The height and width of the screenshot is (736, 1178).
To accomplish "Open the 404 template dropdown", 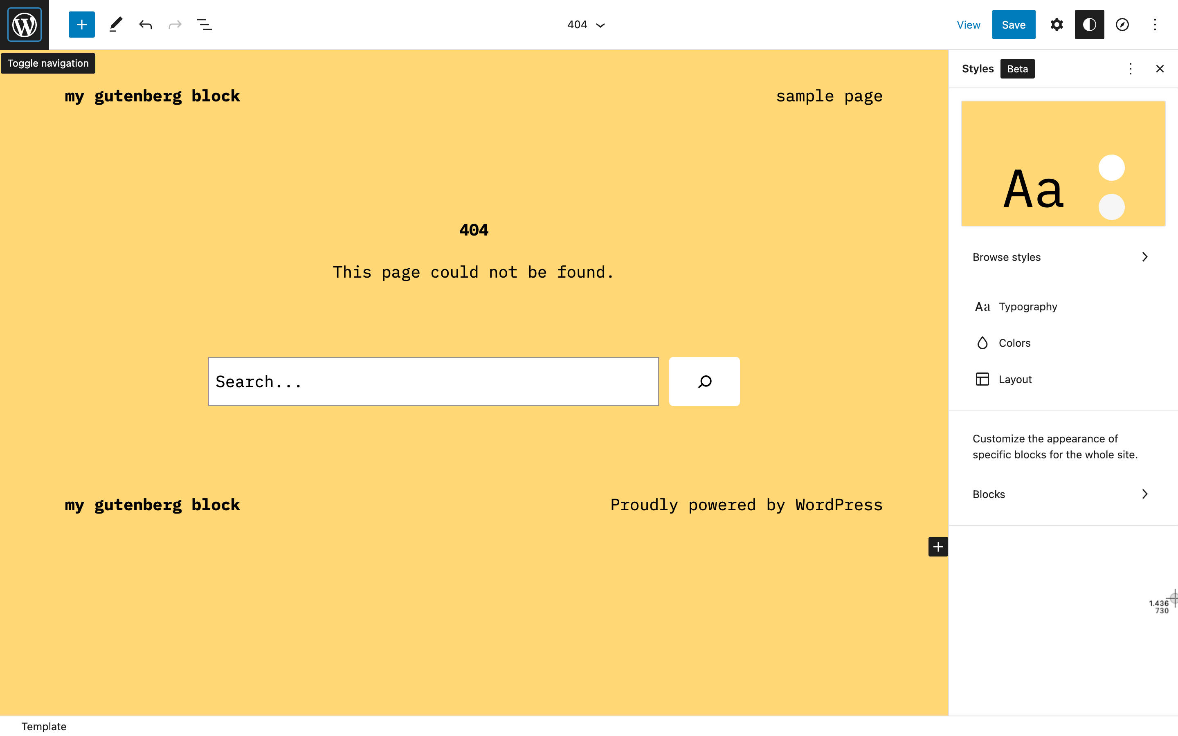I will [587, 25].
